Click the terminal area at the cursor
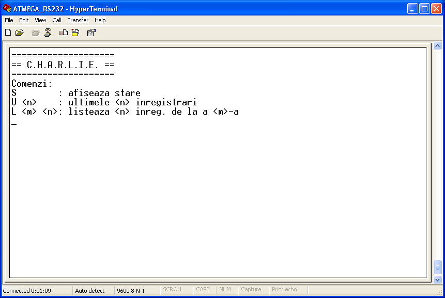The height and width of the screenshot is (298, 445). pos(14,123)
